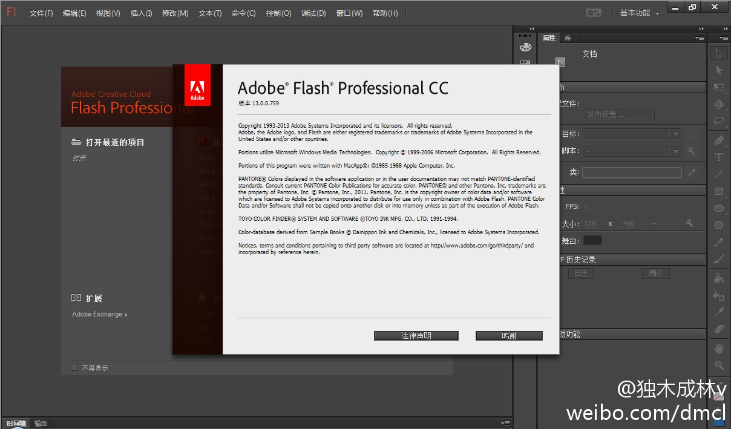Screen dimensions: 731x429
Task: Click the Fl document icon in Properties panel
Action: [560, 62]
